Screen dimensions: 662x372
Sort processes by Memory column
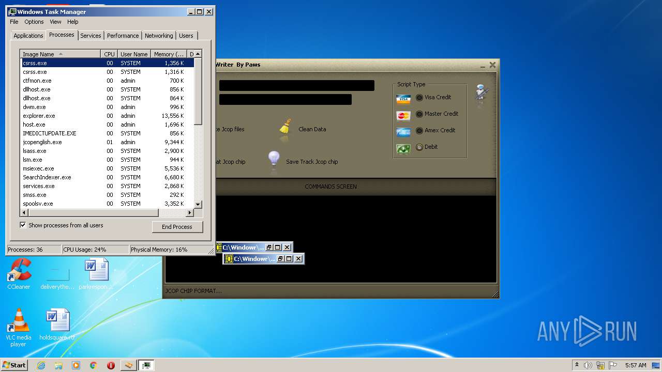169,54
